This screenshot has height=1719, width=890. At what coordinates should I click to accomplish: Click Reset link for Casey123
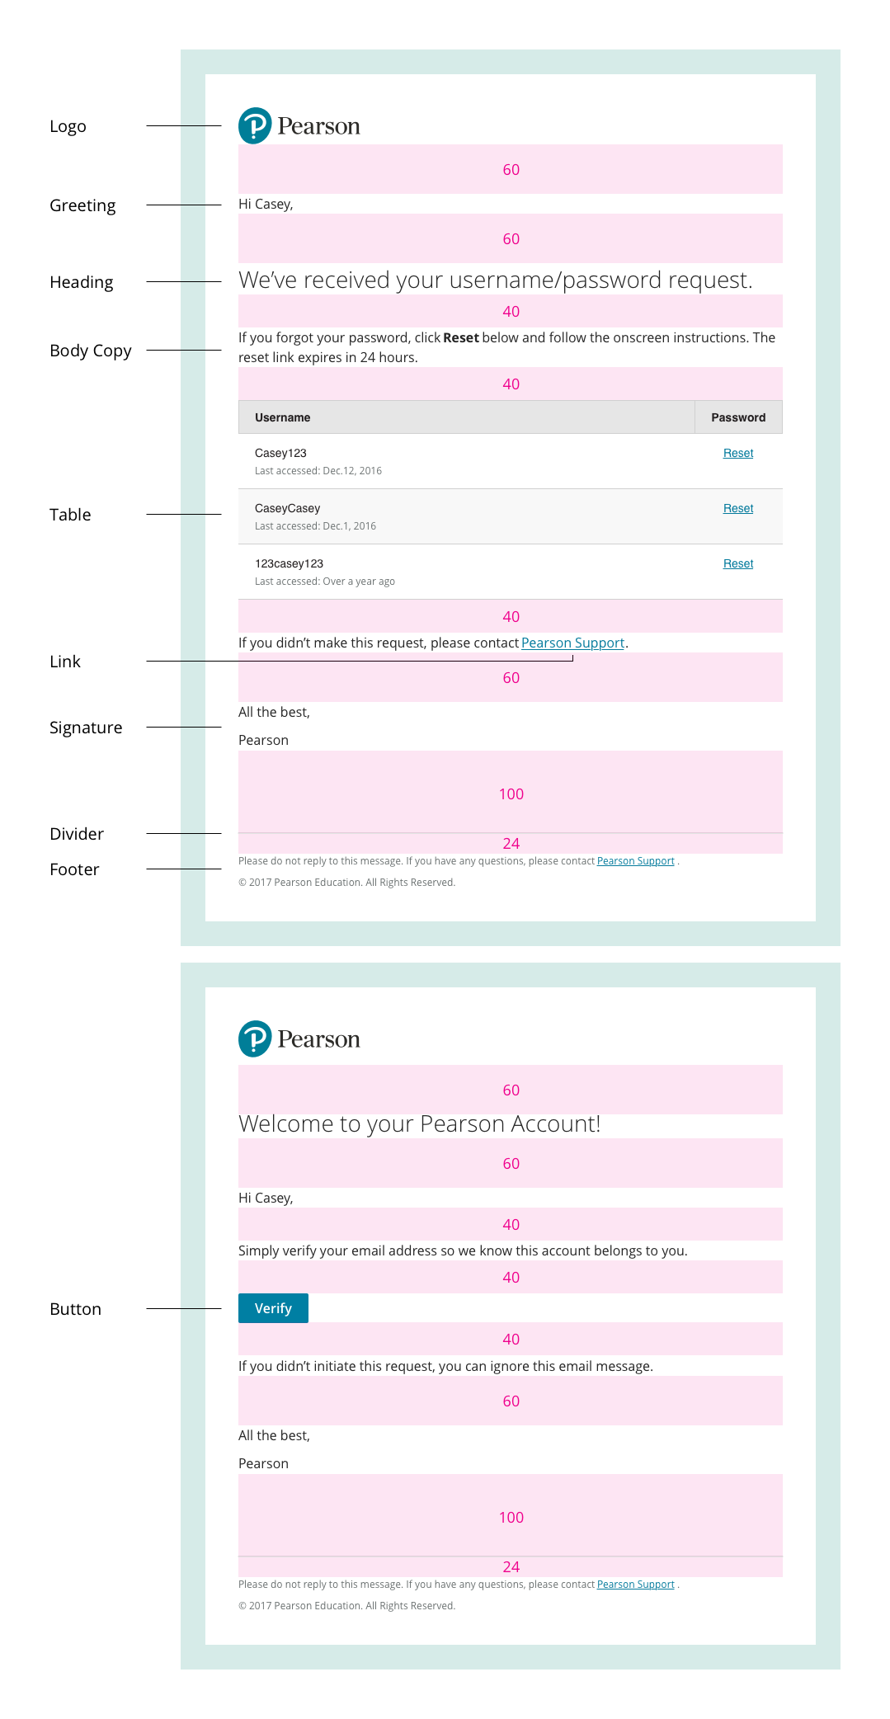pyautogui.click(x=738, y=453)
